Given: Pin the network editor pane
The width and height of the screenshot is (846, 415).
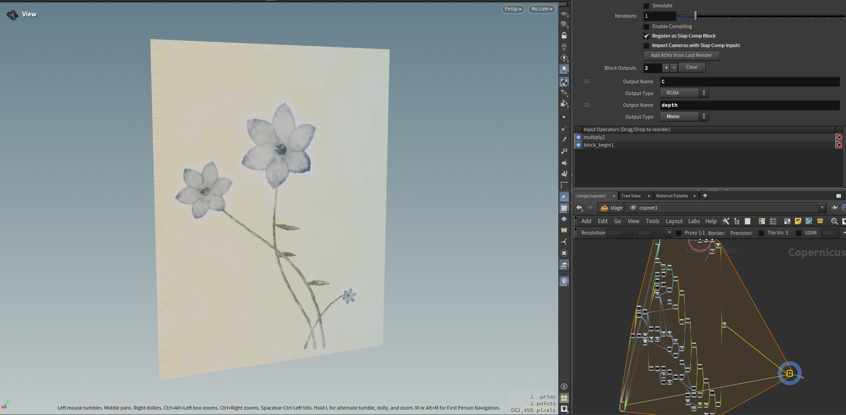Looking at the screenshot, I should (835, 208).
